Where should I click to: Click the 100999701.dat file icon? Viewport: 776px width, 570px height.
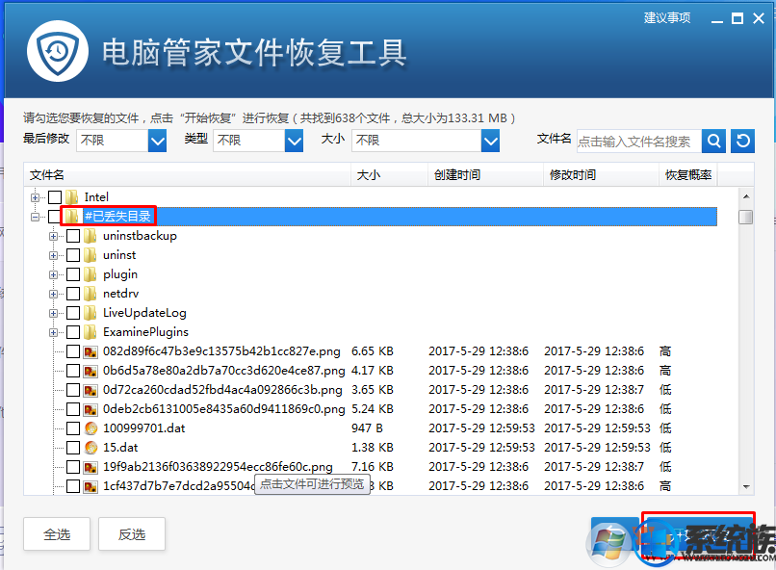point(91,428)
